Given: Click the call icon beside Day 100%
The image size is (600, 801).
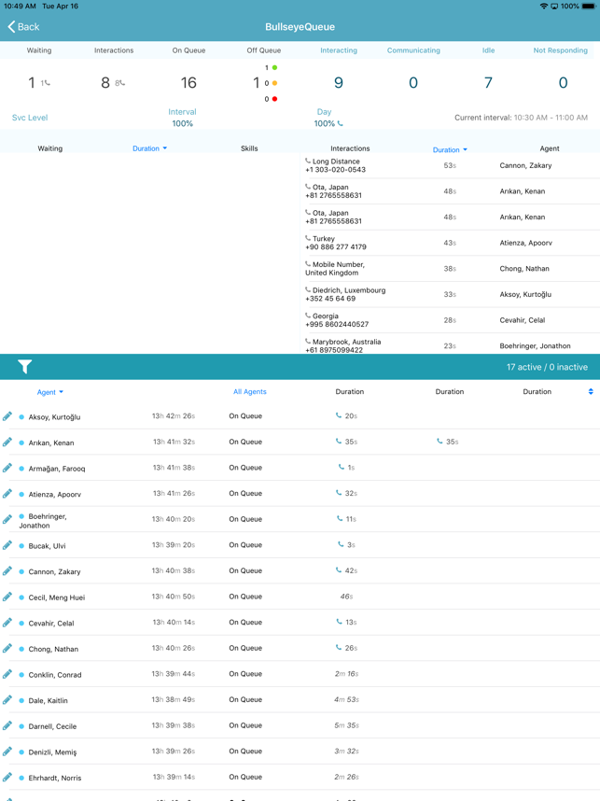Looking at the screenshot, I should coord(340,123).
